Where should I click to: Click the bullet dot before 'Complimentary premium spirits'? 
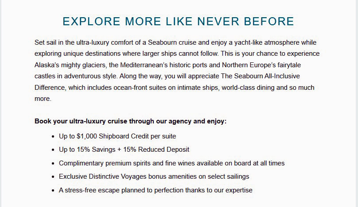[53, 164]
